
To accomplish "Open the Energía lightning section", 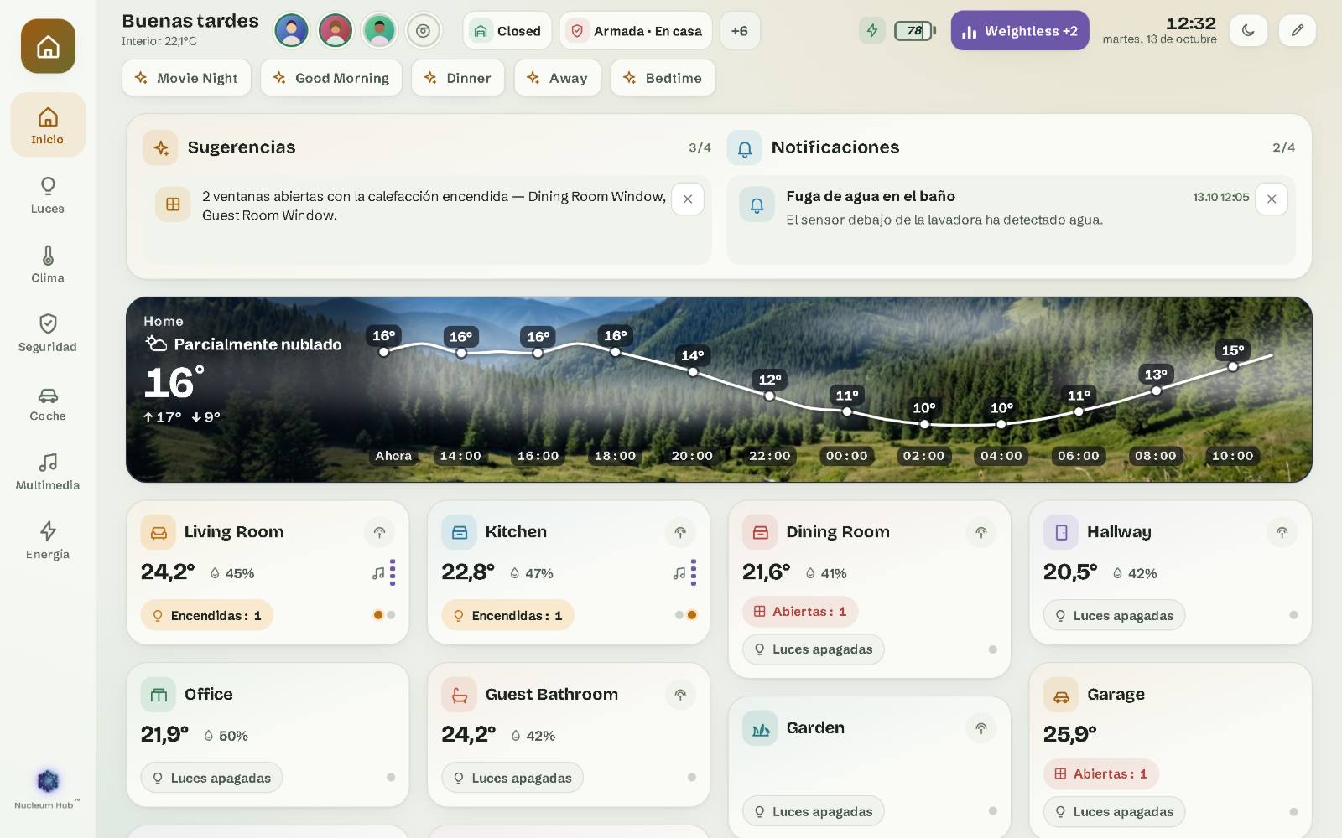I will 48,541.
